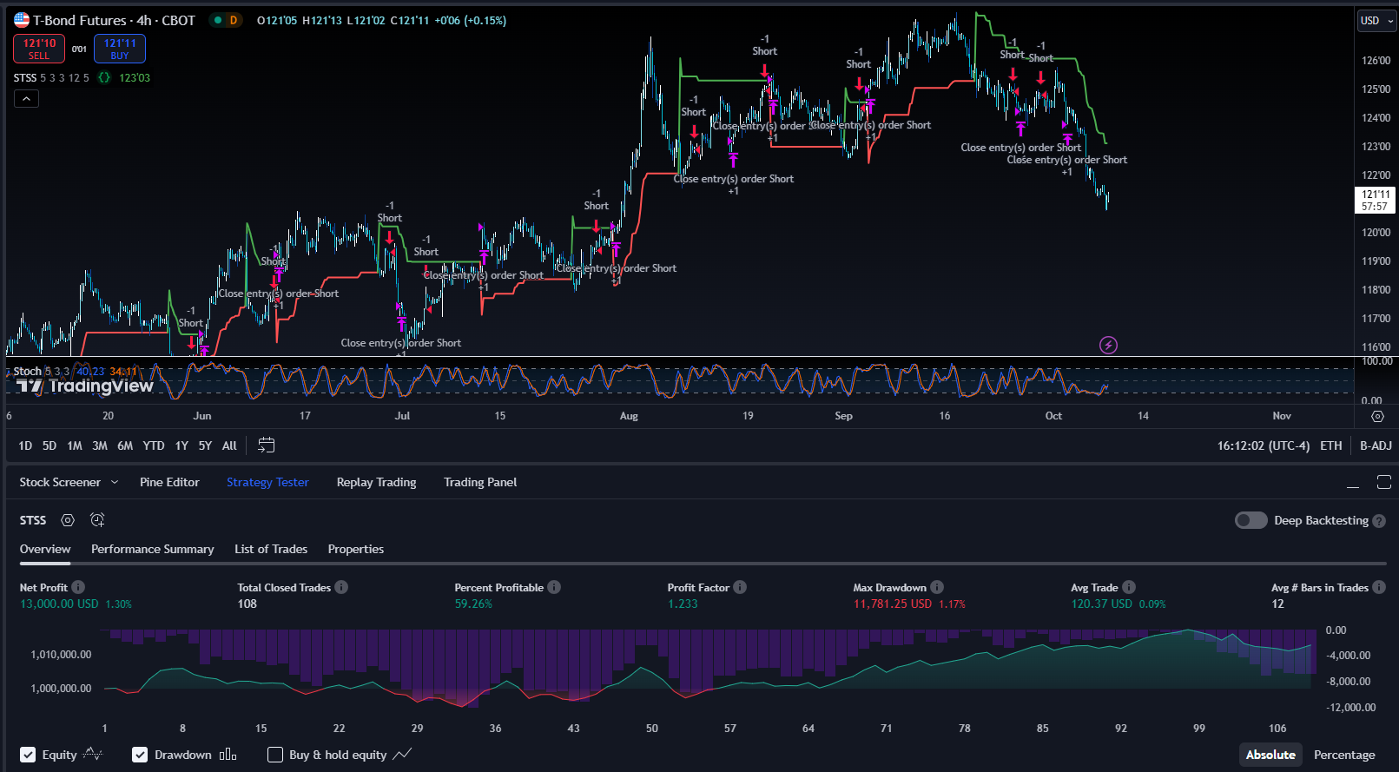Click the strategy name STSS in tester panel
The width and height of the screenshot is (1399, 772).
[33, 520]
